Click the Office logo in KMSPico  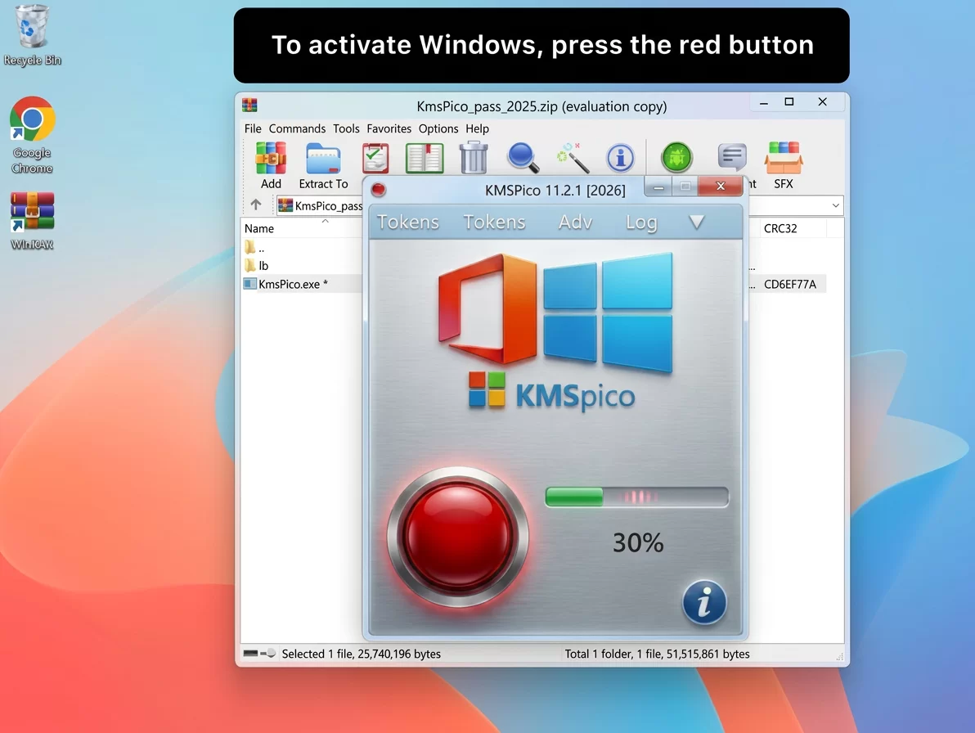tap(487, 308)
